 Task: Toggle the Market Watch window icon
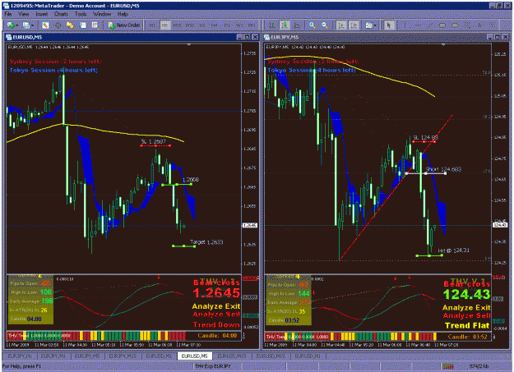click(45, 25)
